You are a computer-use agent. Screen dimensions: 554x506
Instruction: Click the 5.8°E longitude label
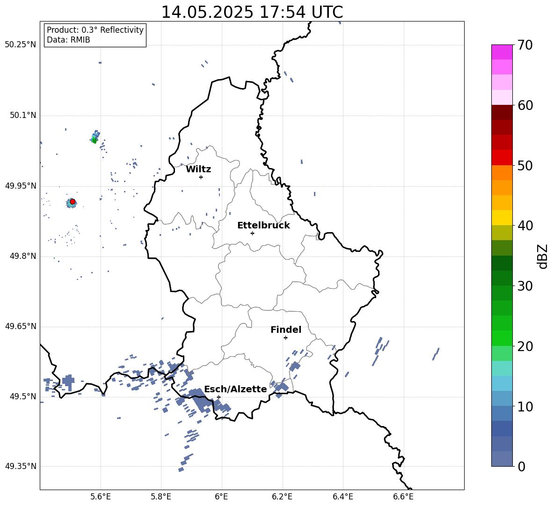coord(161,497)
